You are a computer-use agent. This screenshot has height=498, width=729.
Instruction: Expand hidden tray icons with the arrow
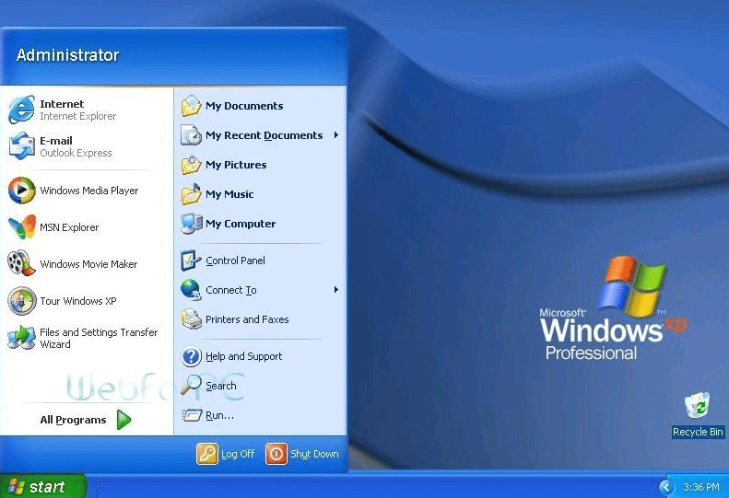click(x=666, y=486)
